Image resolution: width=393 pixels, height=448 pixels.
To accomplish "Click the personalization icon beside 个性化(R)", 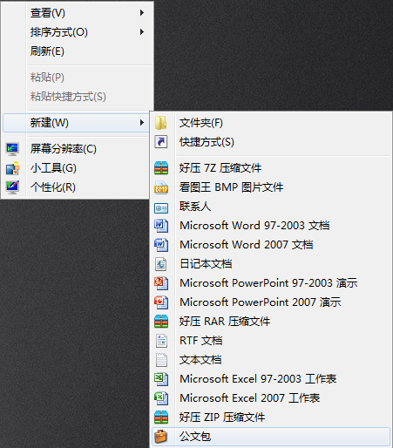I will 12,187.
